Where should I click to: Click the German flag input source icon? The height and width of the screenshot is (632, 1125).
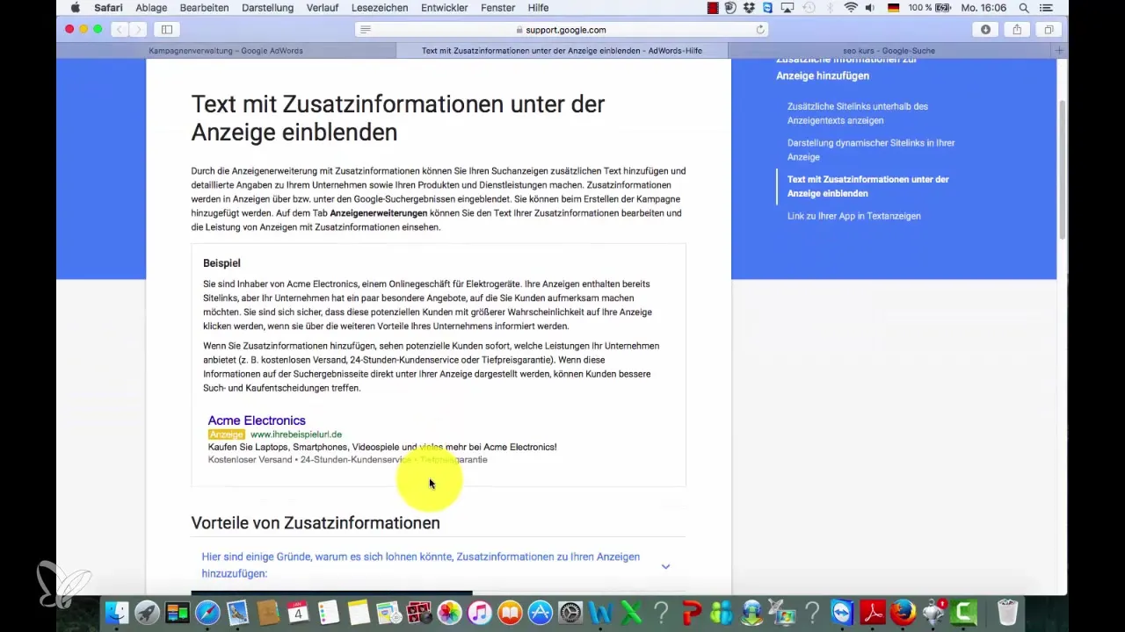[x=895, y=8]
